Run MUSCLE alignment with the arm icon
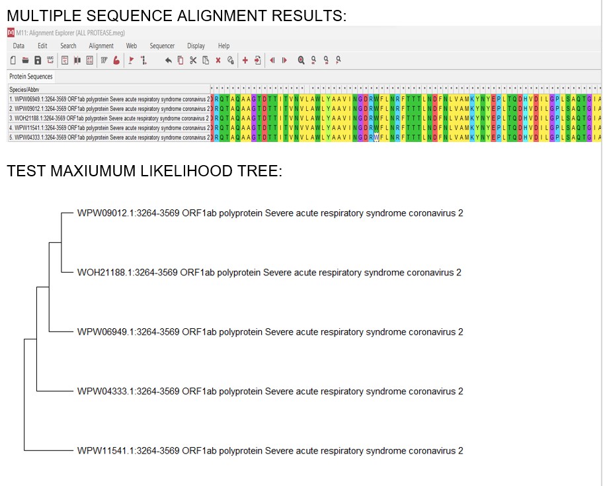The image size is (603, 486). tap(115, 60)
